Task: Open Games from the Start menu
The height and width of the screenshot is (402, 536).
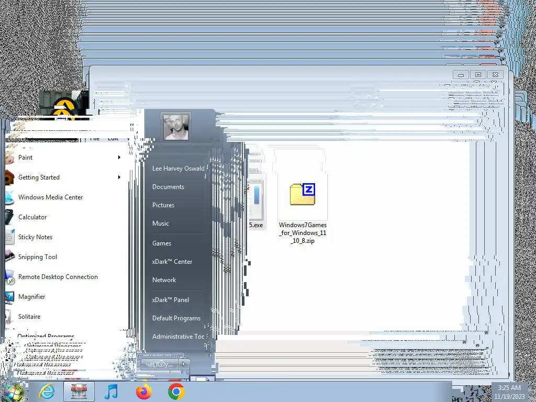Action: click(x=162, y=243)
